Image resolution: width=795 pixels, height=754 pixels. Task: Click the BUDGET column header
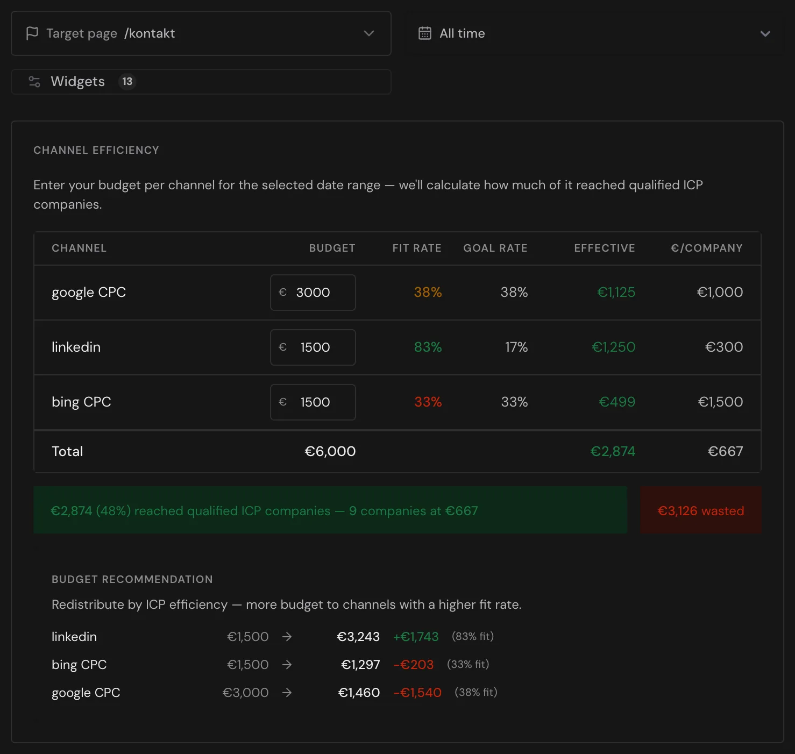tap(332, 248)
